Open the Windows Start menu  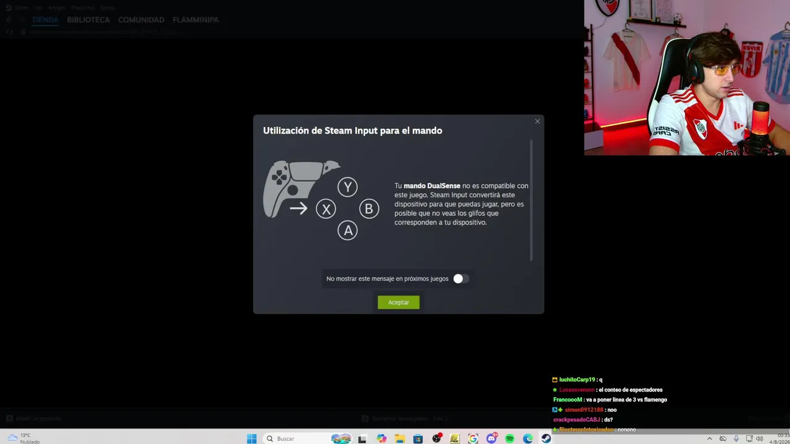point(252,438)
